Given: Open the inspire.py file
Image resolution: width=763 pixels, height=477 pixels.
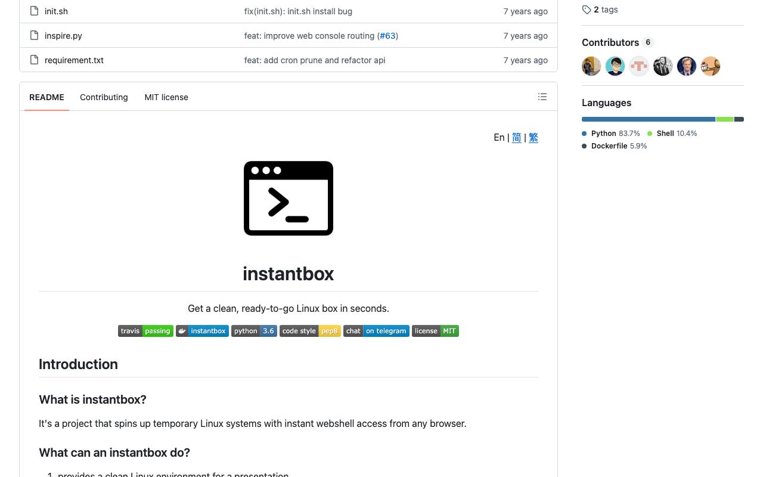Looking at the screenshot, I should [x=63, y=36].
